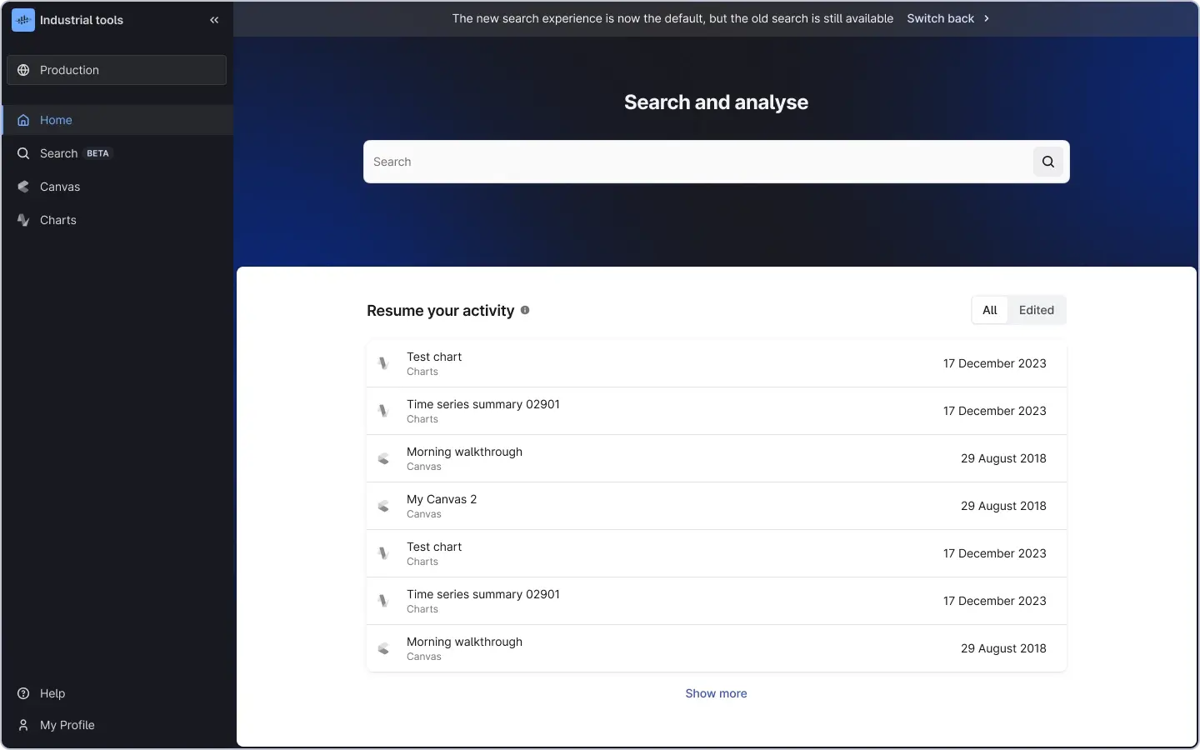Click the Help question mark icon

[x=23, y=693]
